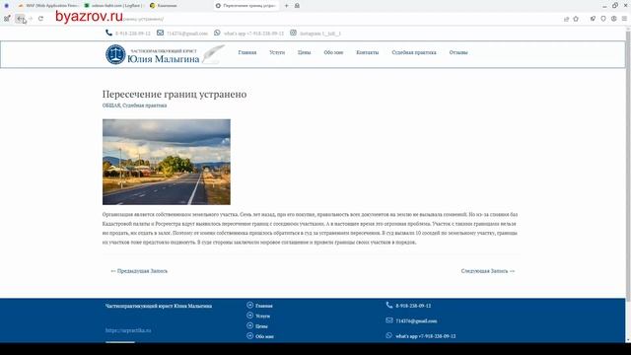
Task: Click the feather quill image beside the logo
Action: 213,54
